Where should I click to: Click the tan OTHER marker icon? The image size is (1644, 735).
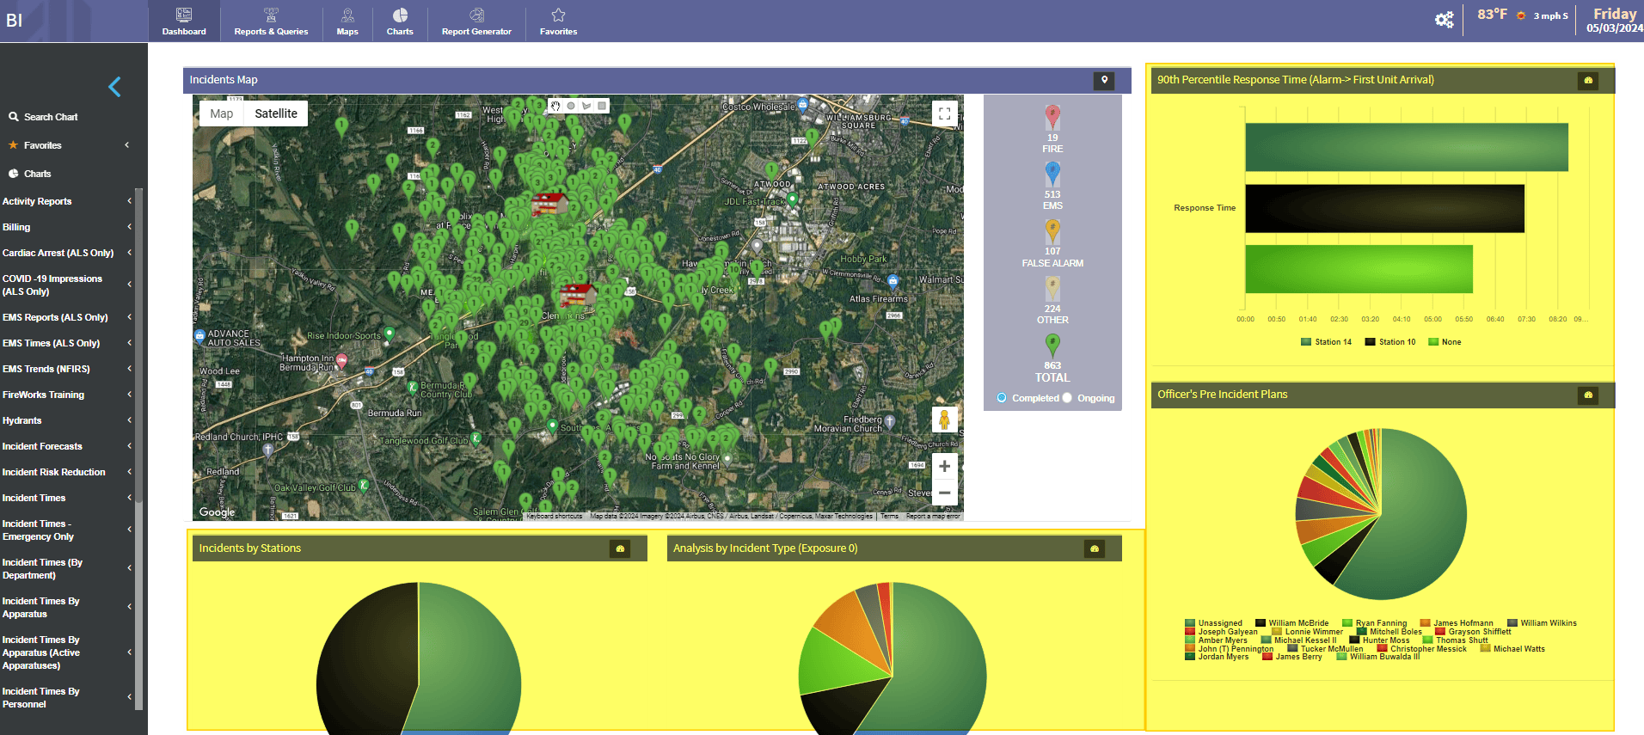(1052, 289)
